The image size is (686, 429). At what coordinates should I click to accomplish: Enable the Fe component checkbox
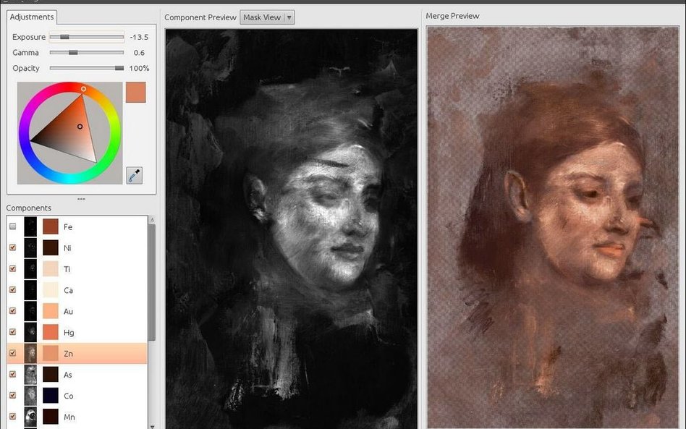[13, 226]
